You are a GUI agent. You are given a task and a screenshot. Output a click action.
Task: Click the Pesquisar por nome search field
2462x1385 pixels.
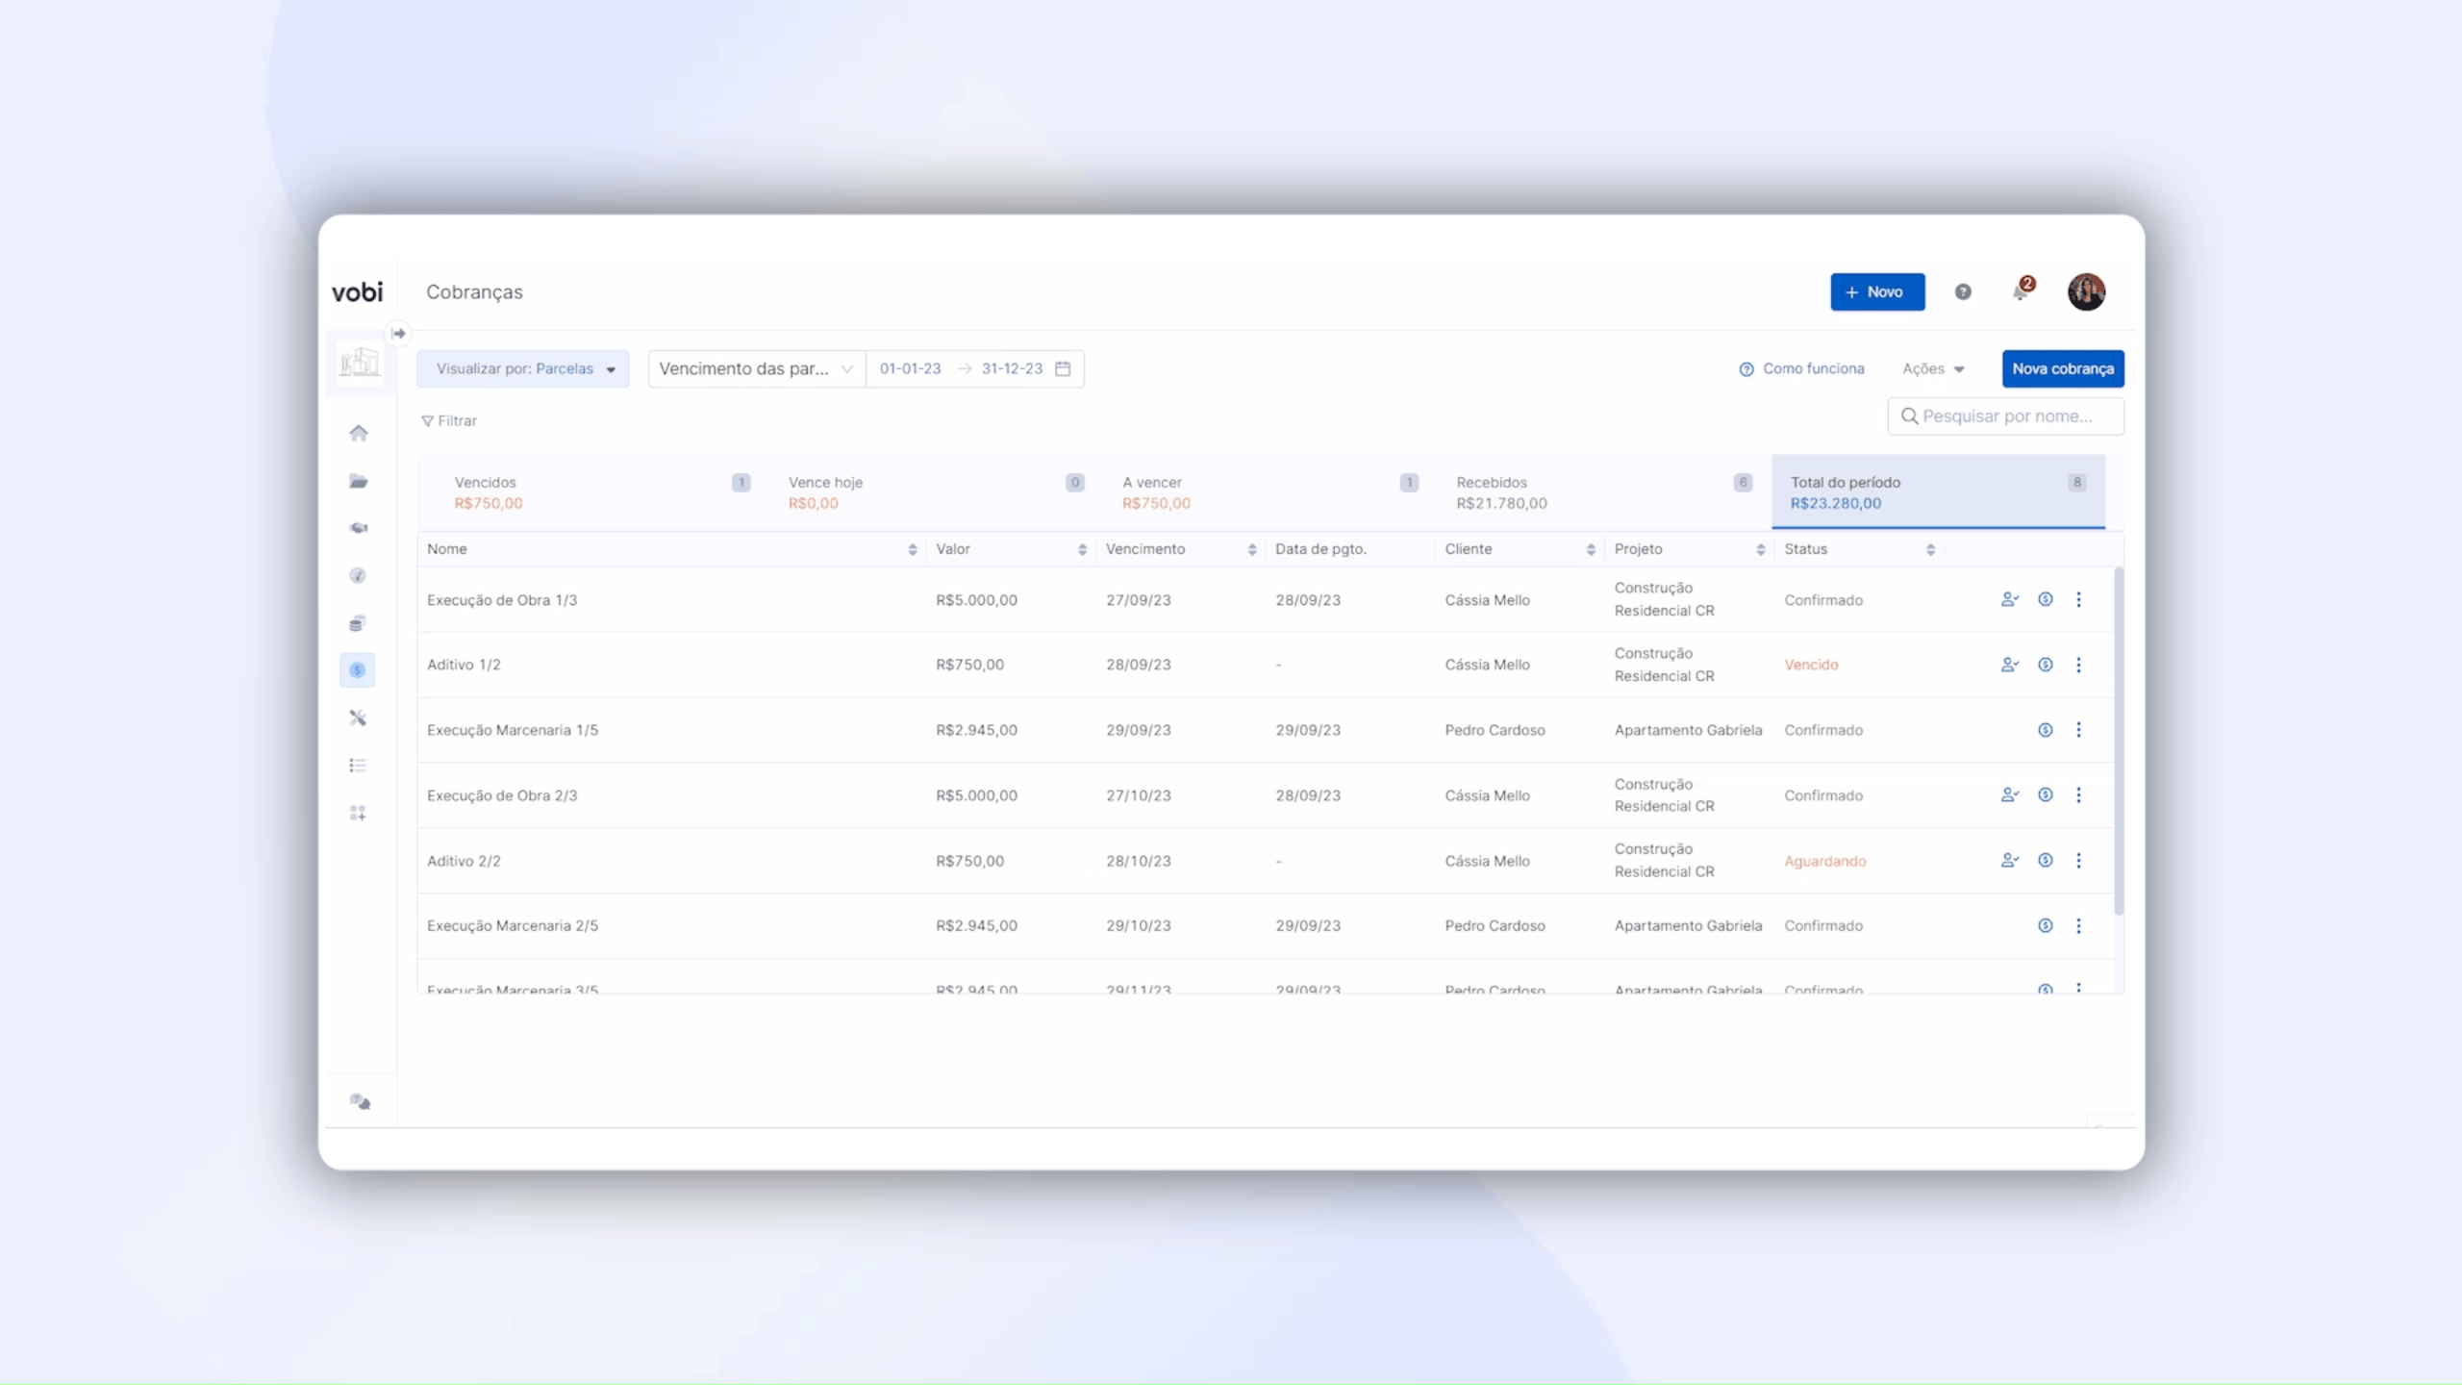pos(2006,416)
